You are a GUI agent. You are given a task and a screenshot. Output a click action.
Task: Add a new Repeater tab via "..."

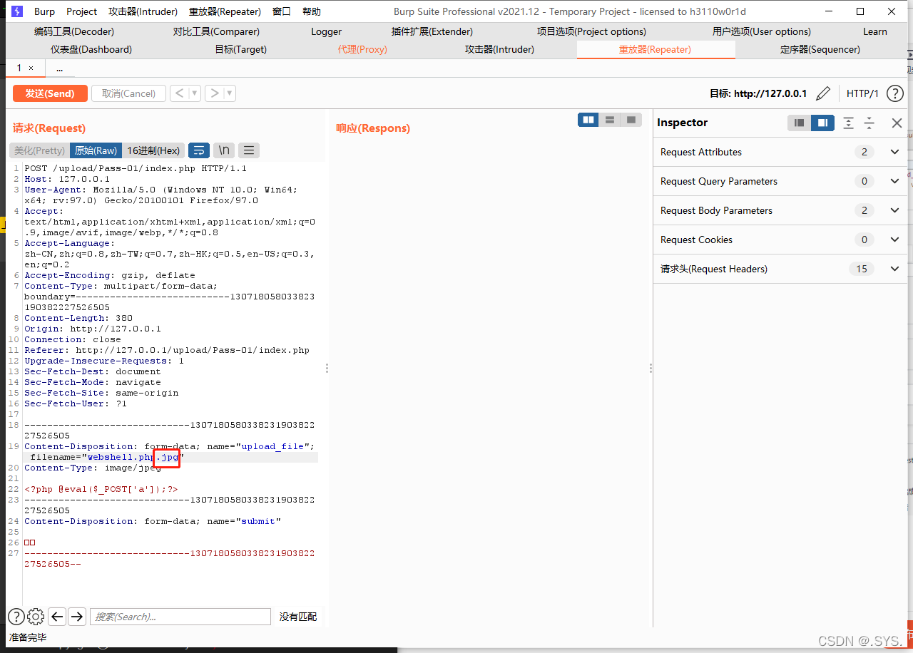pyautogui.click(x=59, y=68)
